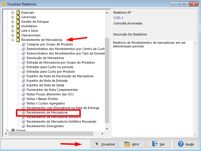201x151 pixels.
Task: Expand the Especiais tree node
Action: (x=12, y=12)
